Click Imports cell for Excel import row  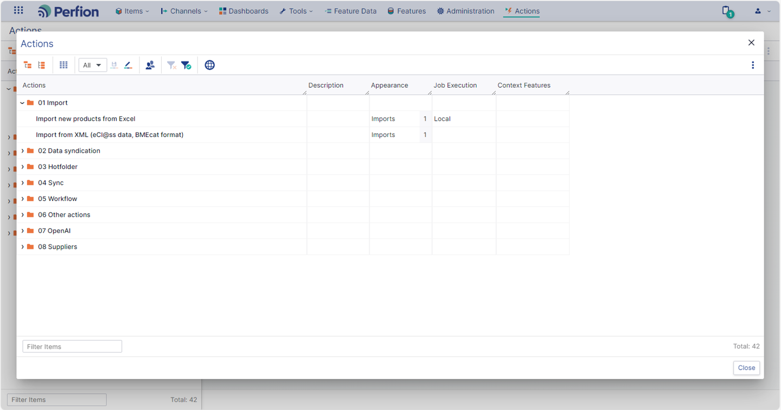394,119
